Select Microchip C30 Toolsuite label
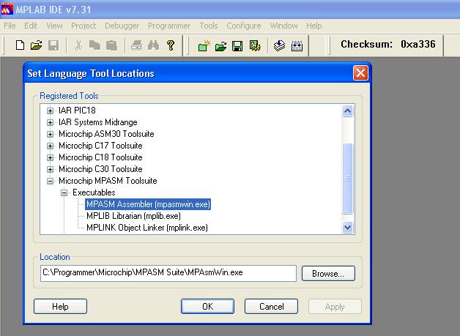Image resolution: width=460 pixels, height=336 pixels. click(100, 169)
